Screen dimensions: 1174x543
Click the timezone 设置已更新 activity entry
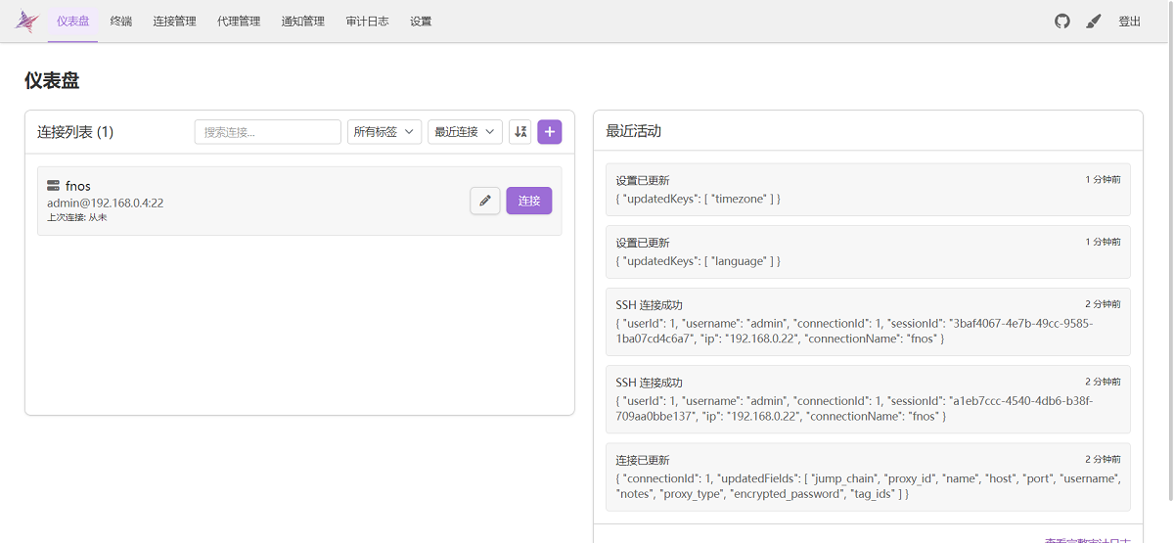click(867, 189)
